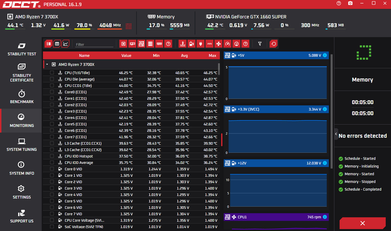Click the 'Memory - Initializing' log entry
391x231 pixels.
[361, 166]
